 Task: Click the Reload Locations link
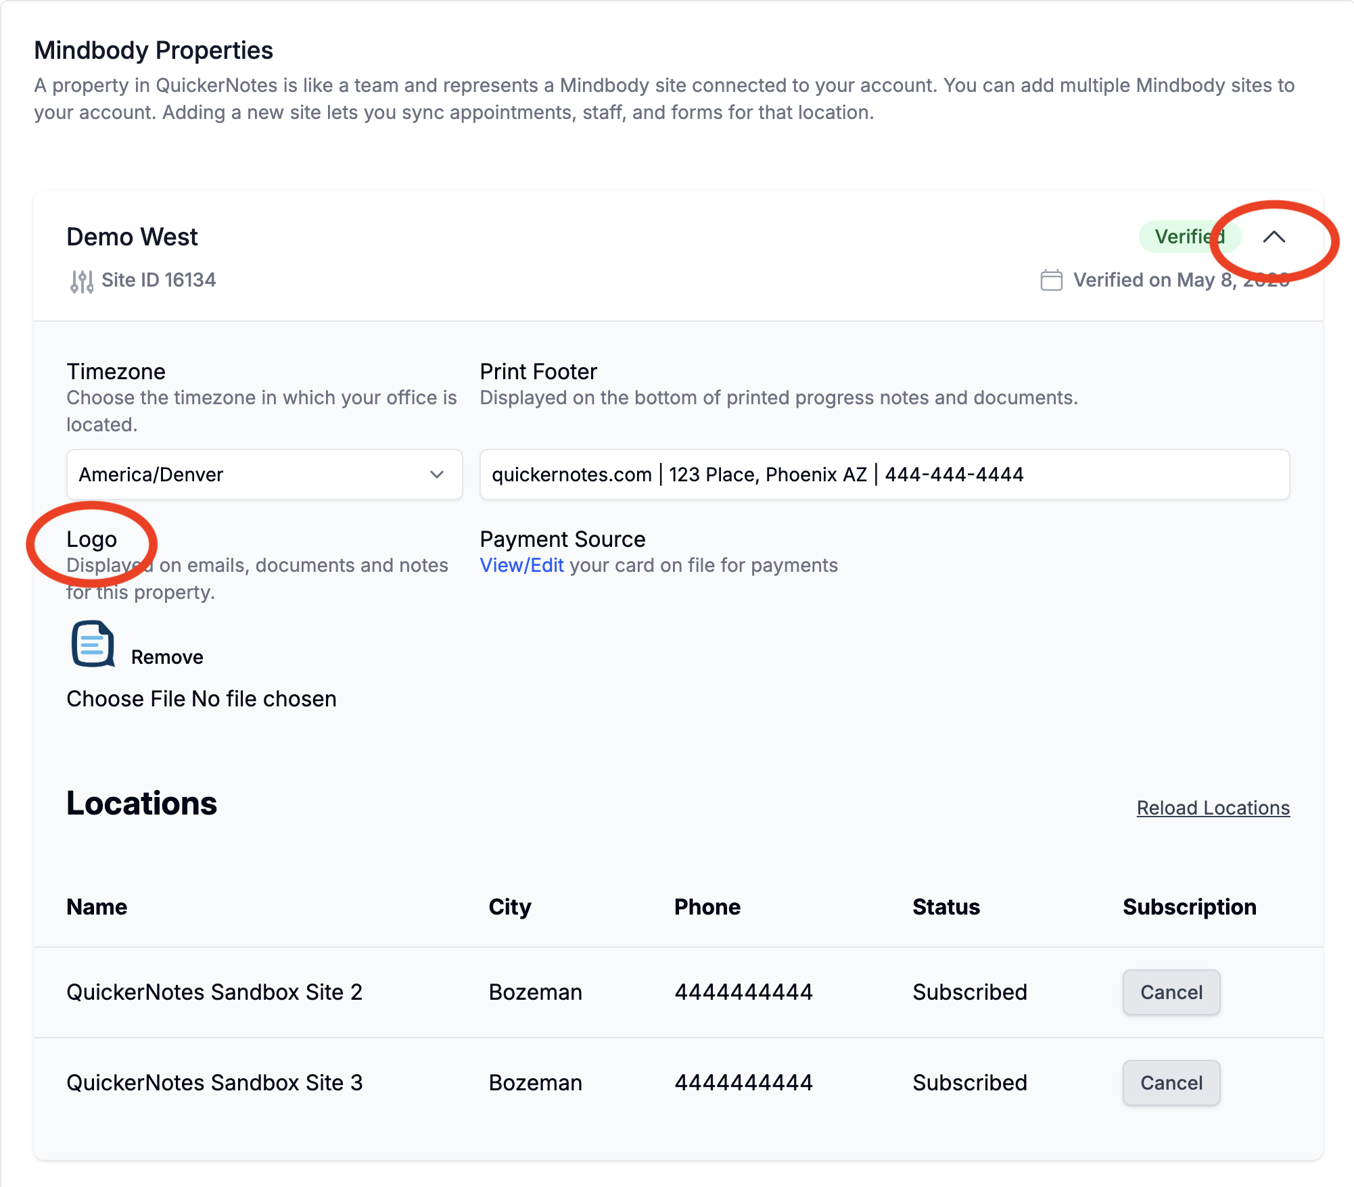click(x=1213, y=808)
